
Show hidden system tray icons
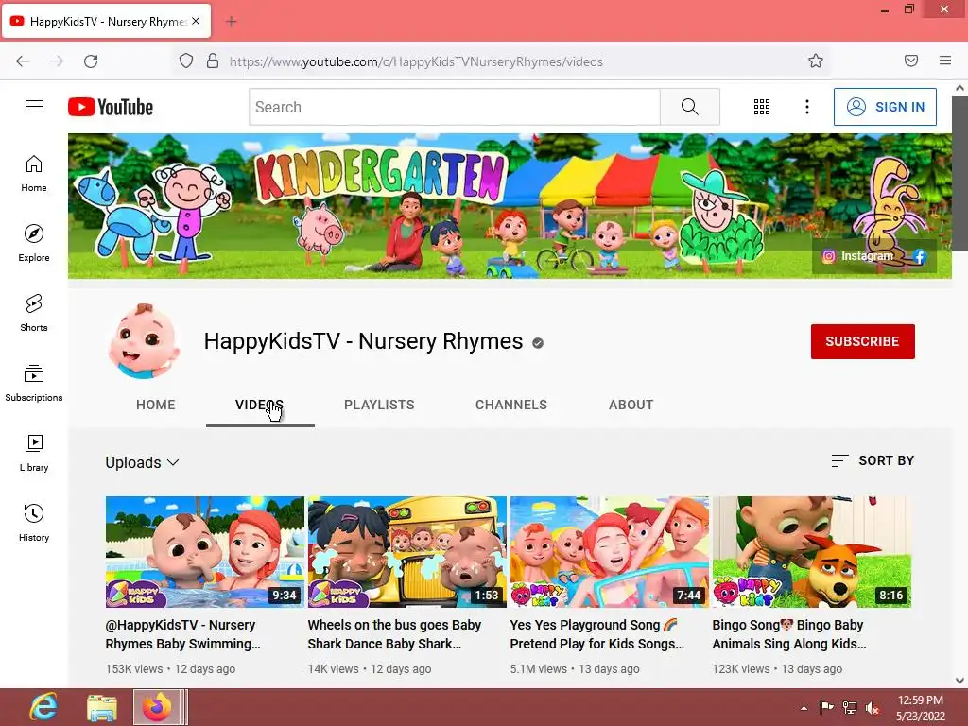tap(804, 708)
